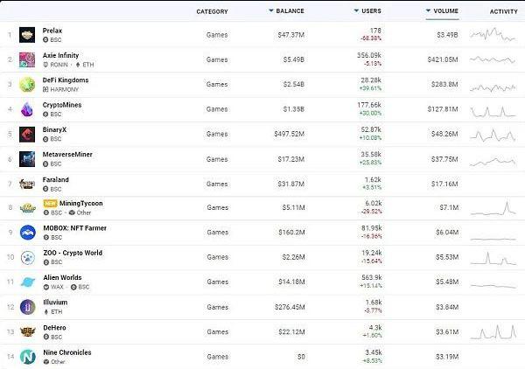Click the WAX chain icon under Alien Worlds

(46, 287)
